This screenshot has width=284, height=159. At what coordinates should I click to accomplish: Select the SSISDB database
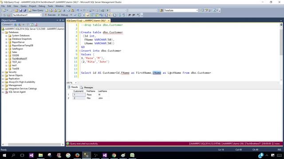pos(16,56)
